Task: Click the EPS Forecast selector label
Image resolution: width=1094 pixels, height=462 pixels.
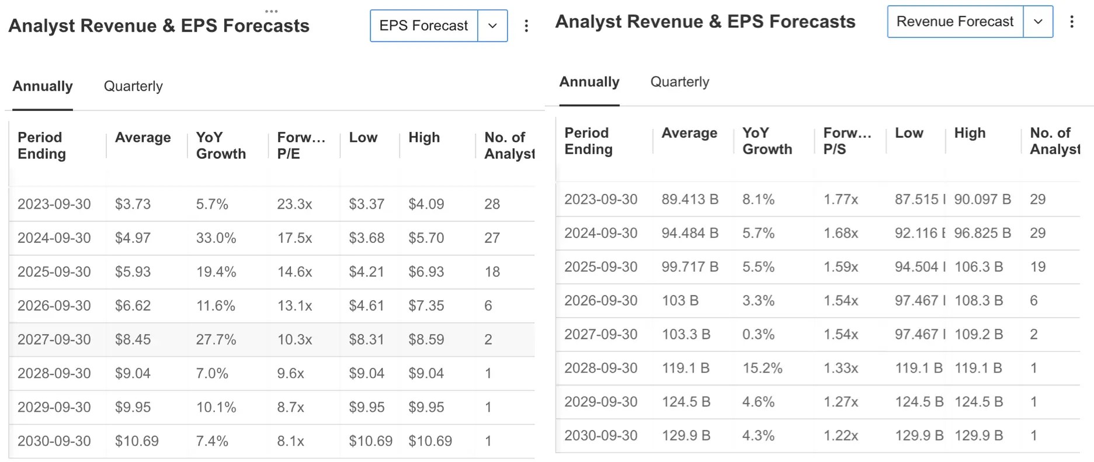Action: point(423,26)
